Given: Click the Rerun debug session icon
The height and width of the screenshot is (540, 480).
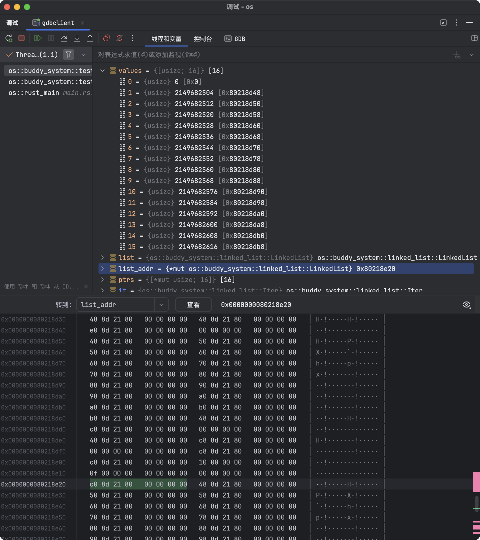Looking at the screenshot, I should pyautogui.click(x=9, y=38).
